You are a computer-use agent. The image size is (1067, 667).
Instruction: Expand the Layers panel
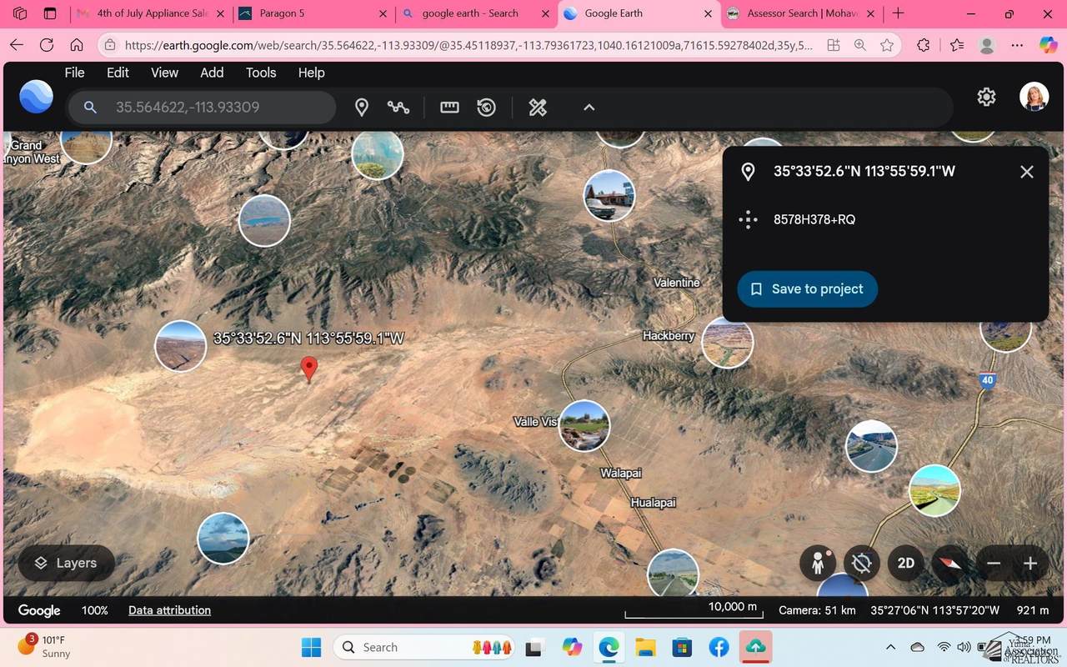(66, 564)
